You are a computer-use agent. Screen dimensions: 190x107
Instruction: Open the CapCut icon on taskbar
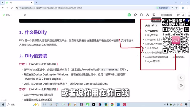click(94, 104)
